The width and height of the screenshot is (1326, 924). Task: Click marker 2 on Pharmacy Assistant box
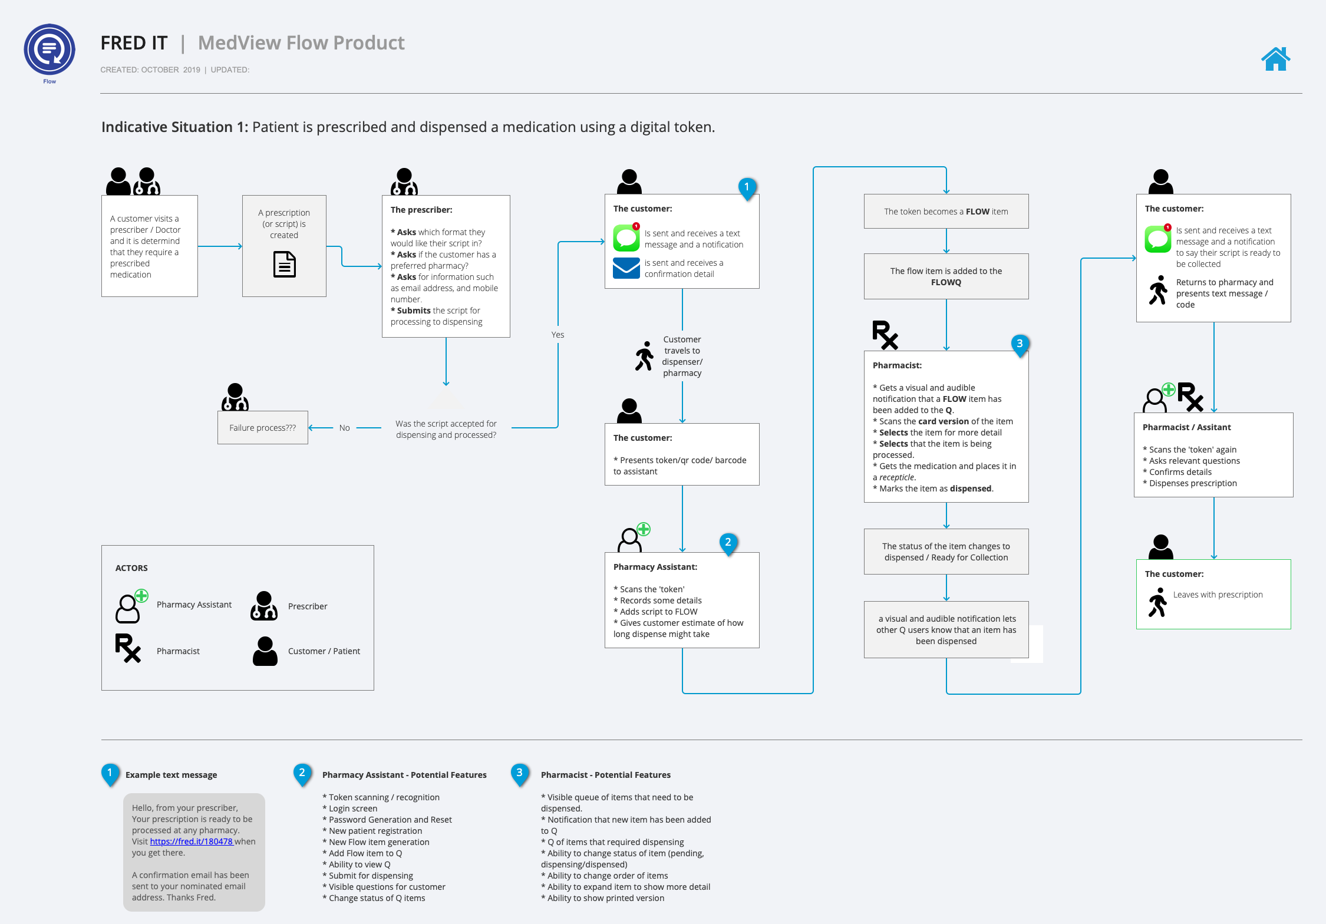pyautogui.click(x=728, y=543)
